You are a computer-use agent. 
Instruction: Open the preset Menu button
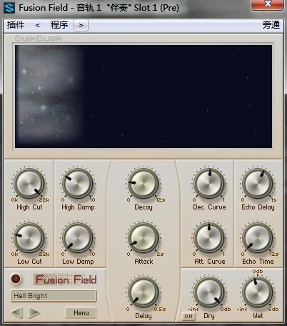point(81,312)
